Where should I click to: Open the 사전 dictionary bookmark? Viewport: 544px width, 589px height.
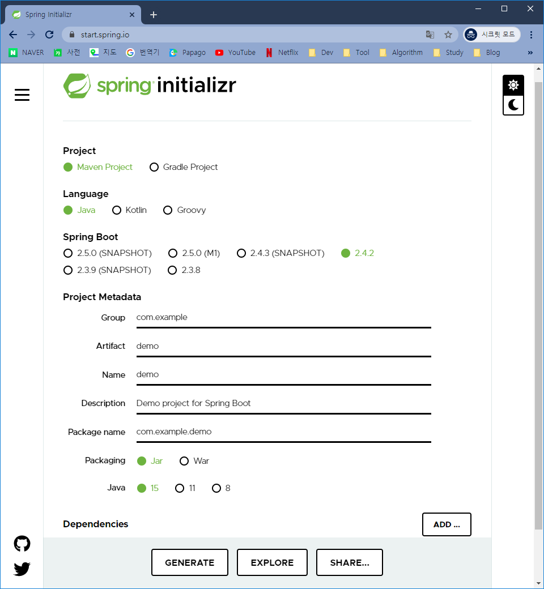click(x=67, y=53)
